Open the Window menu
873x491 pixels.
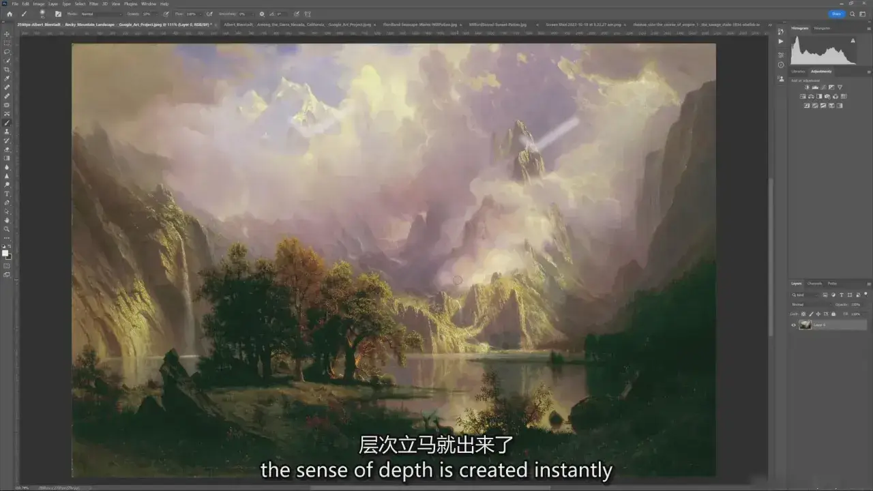click(149, 4)
